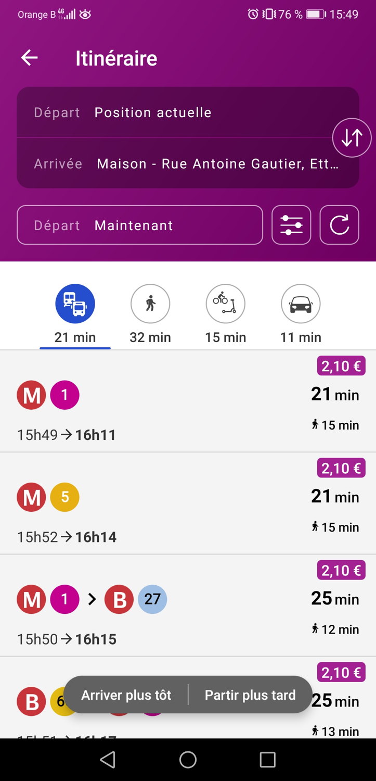Refresh itinerary results
Viewport: 376px width, 781px height.
(339, 225)
